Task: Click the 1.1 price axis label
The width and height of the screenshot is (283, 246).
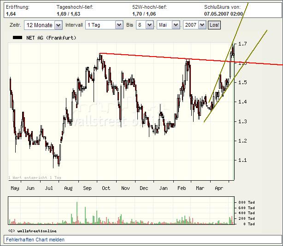Action: [243, 160]
